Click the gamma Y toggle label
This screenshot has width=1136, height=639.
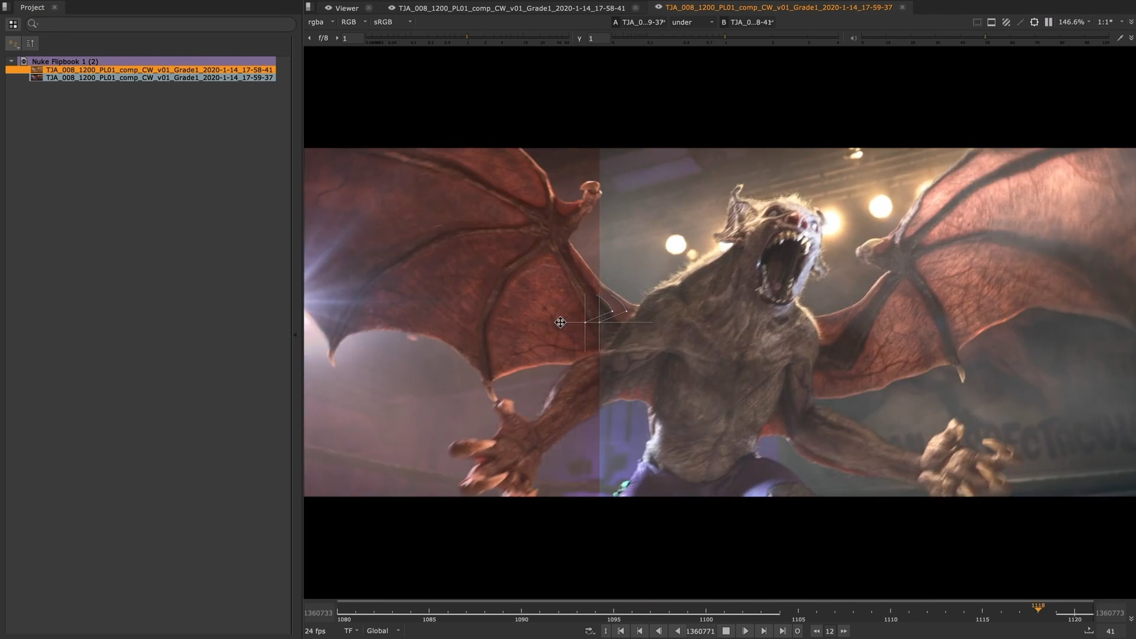579,38
